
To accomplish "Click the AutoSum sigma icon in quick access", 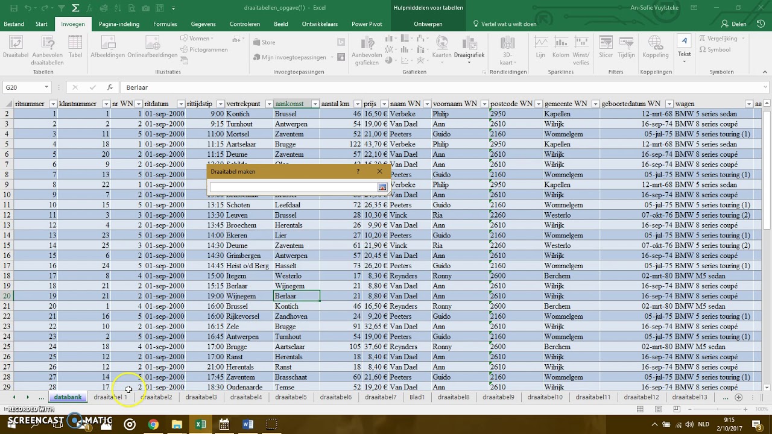I will [75, 8].
